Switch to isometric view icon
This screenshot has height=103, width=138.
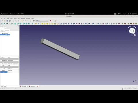pos(12,23)
